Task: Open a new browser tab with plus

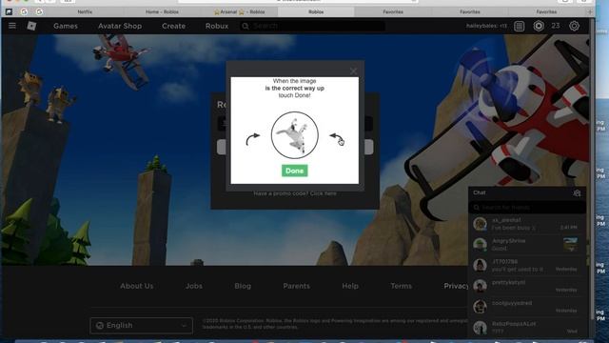Action: click(590, 11)
